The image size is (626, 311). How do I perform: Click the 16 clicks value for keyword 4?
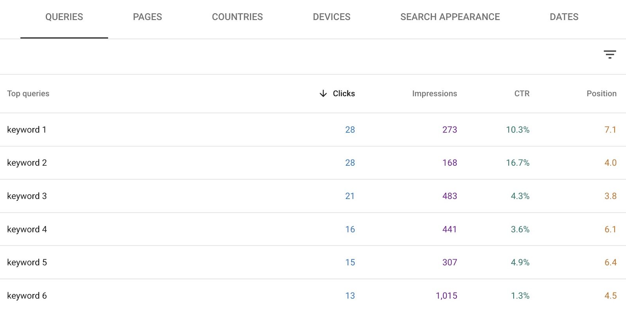(351, 229)
